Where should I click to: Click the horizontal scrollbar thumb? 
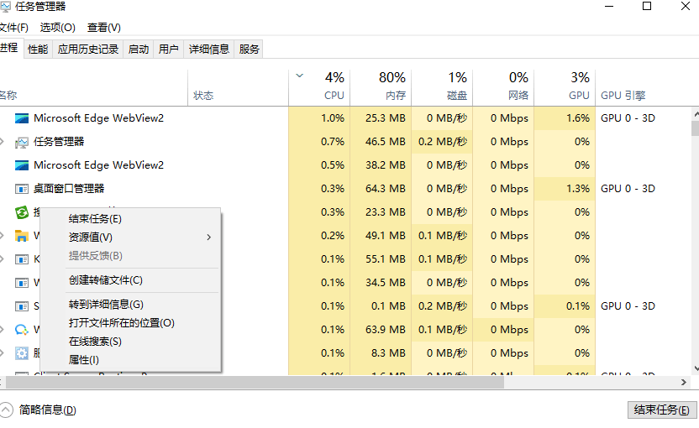255,382
